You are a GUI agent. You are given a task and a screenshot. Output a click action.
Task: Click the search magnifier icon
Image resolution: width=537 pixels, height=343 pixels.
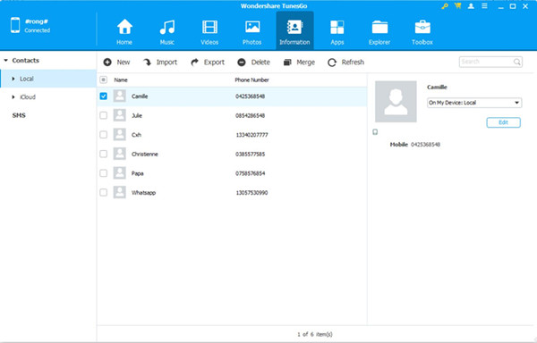coord(516,62)
